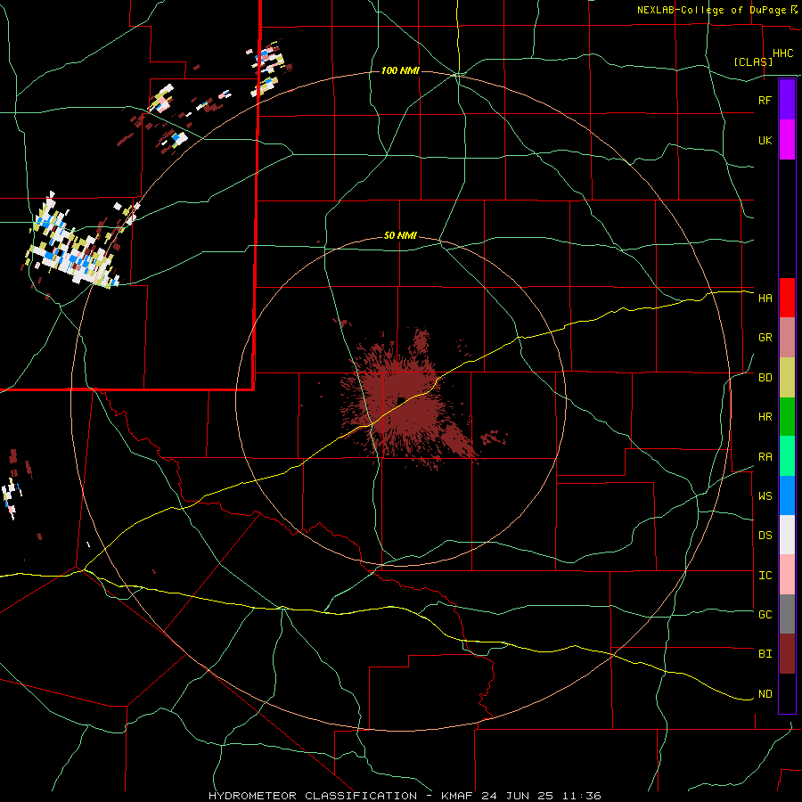This screenshot has width=802, height=802.
Task: Click the GC legend label
Action: (765, 615)
